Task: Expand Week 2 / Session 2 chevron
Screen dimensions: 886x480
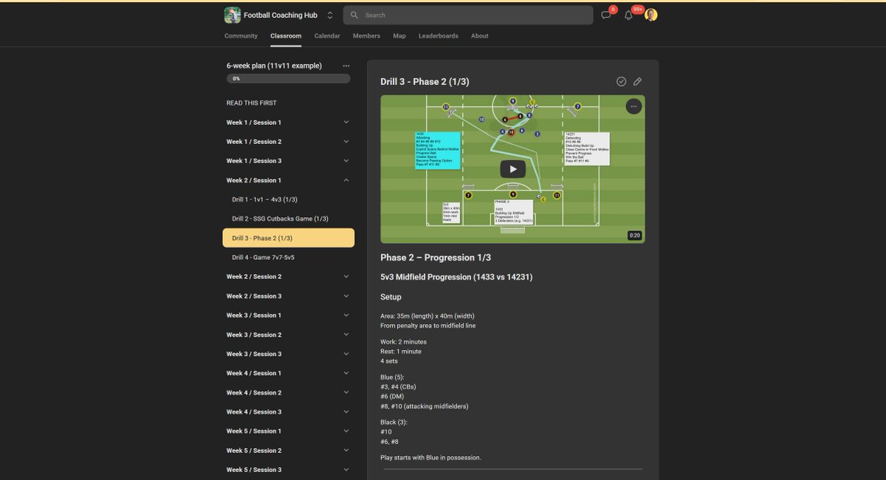Action: tap(346, 277)
